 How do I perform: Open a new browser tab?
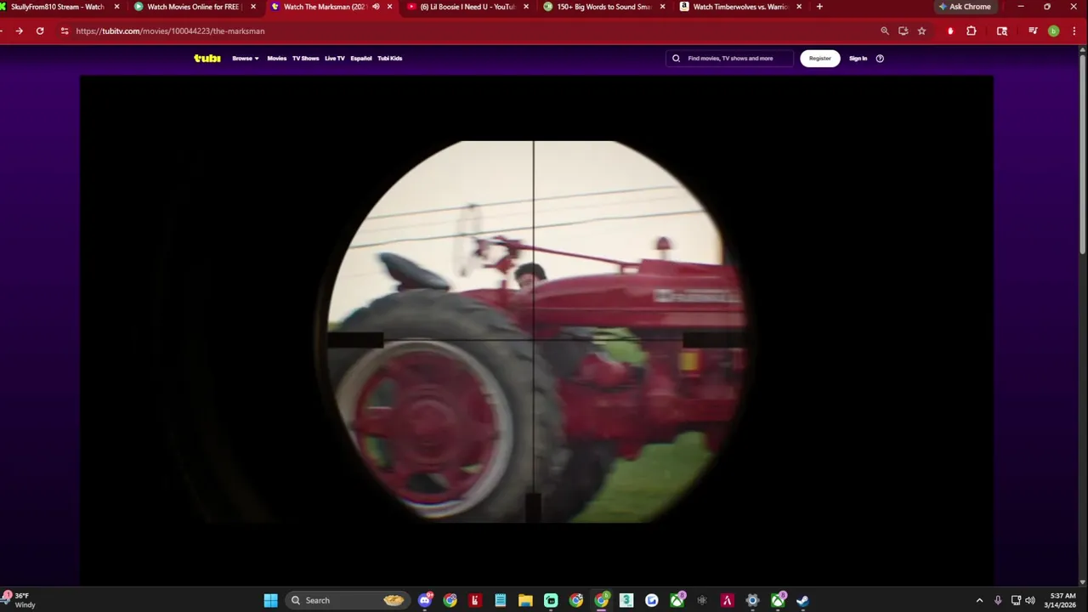[819, 7]
